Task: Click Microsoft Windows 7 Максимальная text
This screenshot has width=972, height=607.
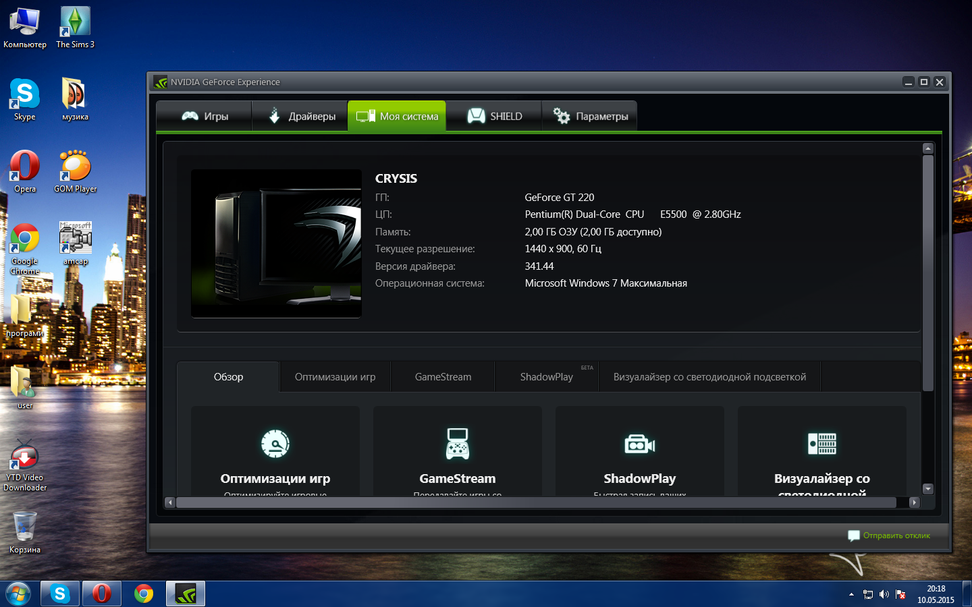Action: coord(606,283)
